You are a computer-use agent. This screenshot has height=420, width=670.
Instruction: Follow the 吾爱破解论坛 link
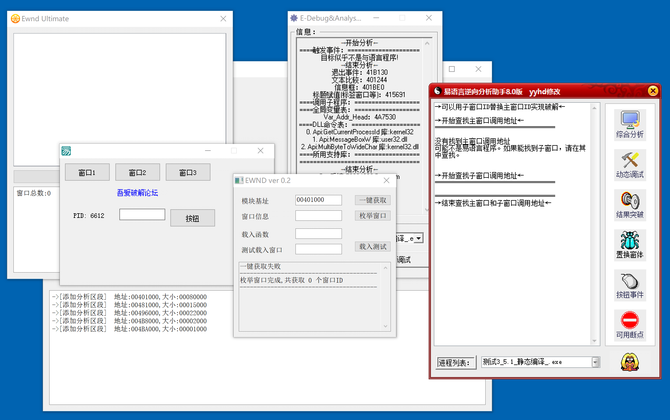coord(137,193)
